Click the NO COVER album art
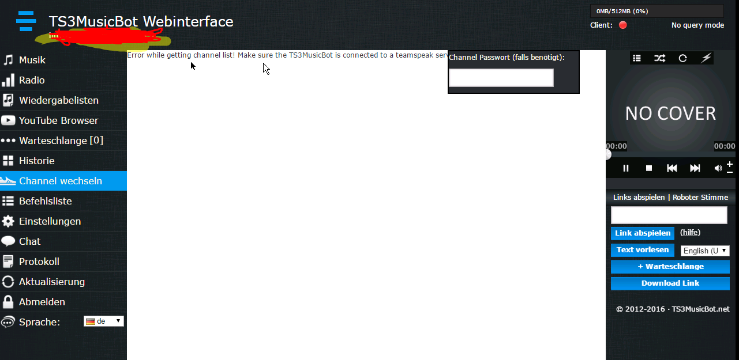 [x=670, y=113]
